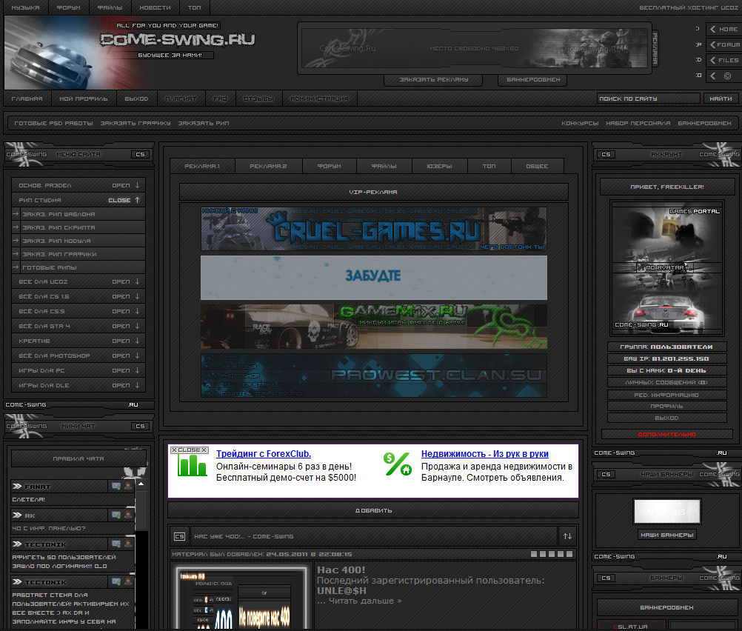Open Музыка in the top menu
The width and height of the screenshot is (742, 631).
click(26, 7)
